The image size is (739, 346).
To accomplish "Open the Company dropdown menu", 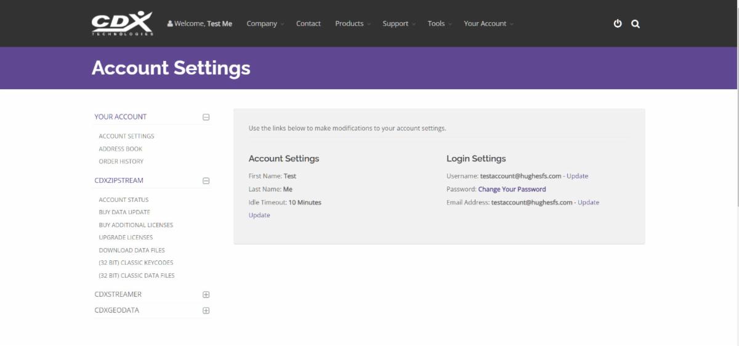I will pos(265,23).
